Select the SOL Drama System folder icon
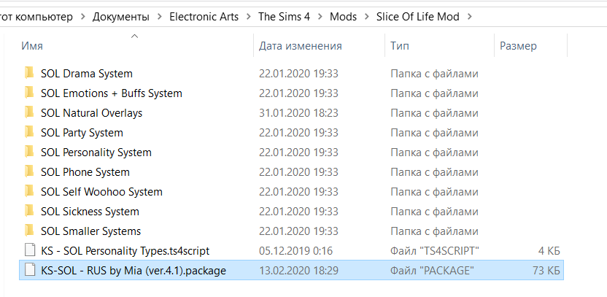Screen dimensions: 607x297 pos(29,73)
